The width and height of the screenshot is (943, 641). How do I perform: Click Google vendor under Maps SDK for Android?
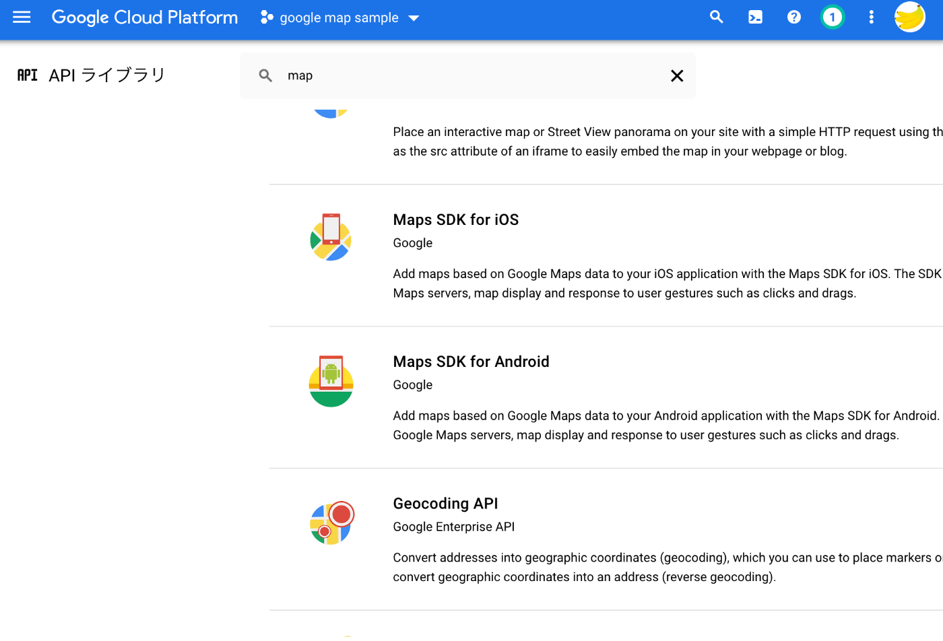pyautogui.click(x=413, y=385)
